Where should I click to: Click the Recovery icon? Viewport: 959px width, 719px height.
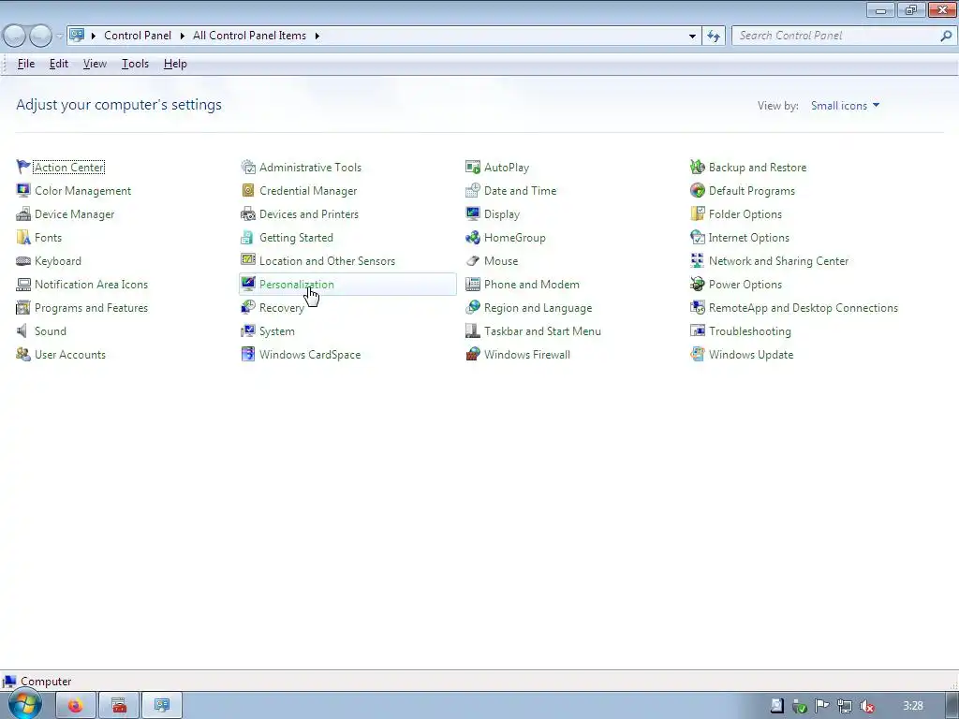[x=247, y=307]
